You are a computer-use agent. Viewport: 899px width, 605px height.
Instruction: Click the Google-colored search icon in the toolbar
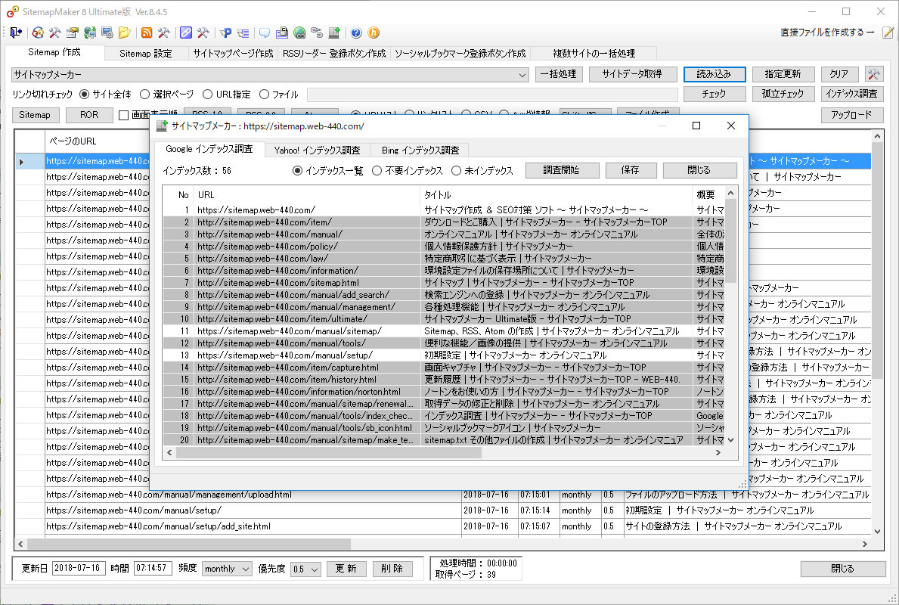click(x=38, y=33)
